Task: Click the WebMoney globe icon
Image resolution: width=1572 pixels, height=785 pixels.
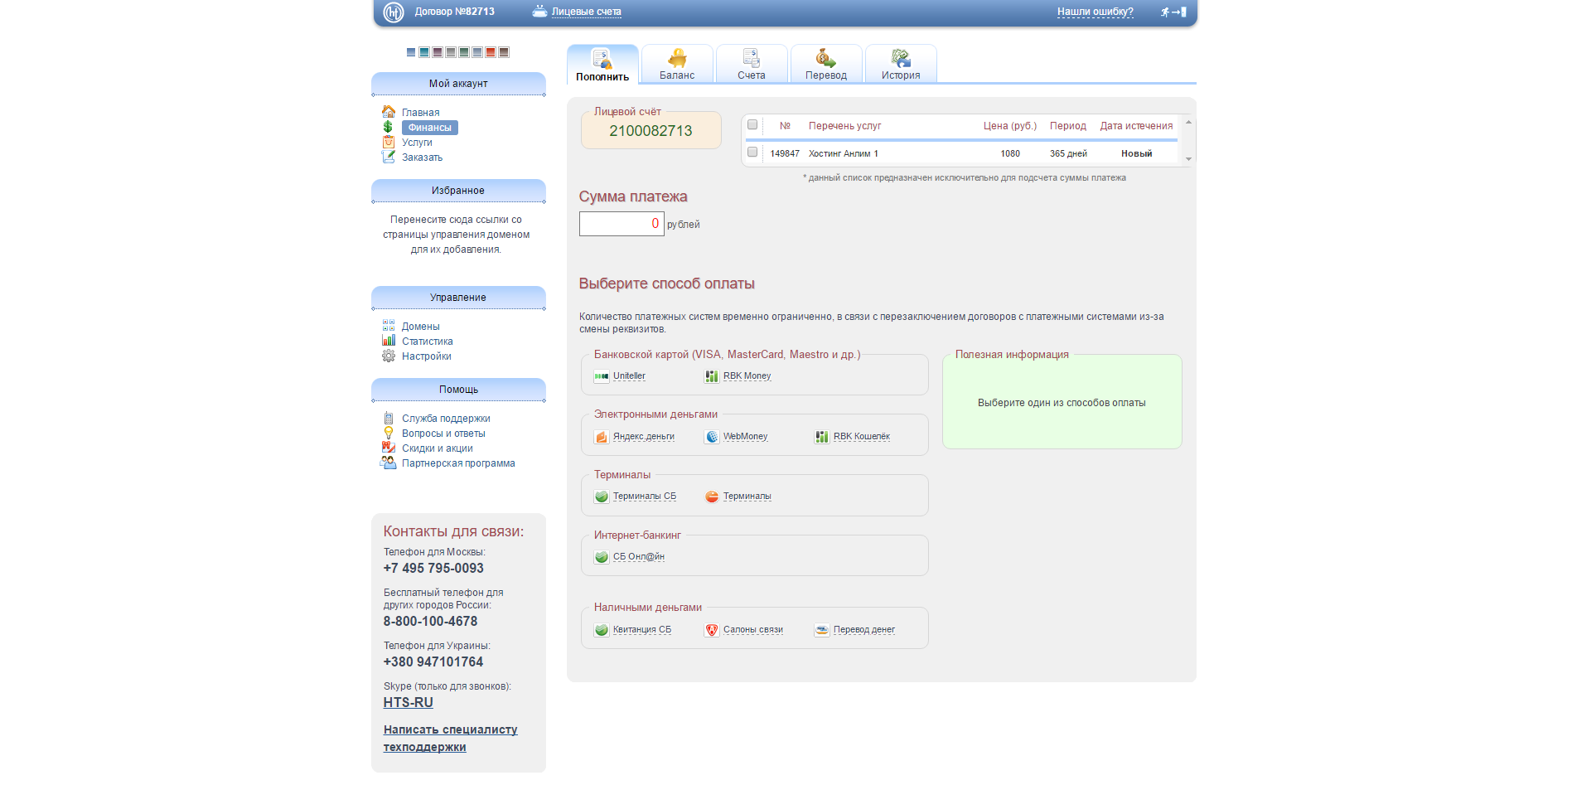Action: tap(712, 437)
